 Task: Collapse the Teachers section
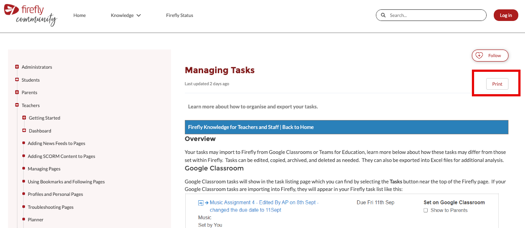tap(17, 105)
